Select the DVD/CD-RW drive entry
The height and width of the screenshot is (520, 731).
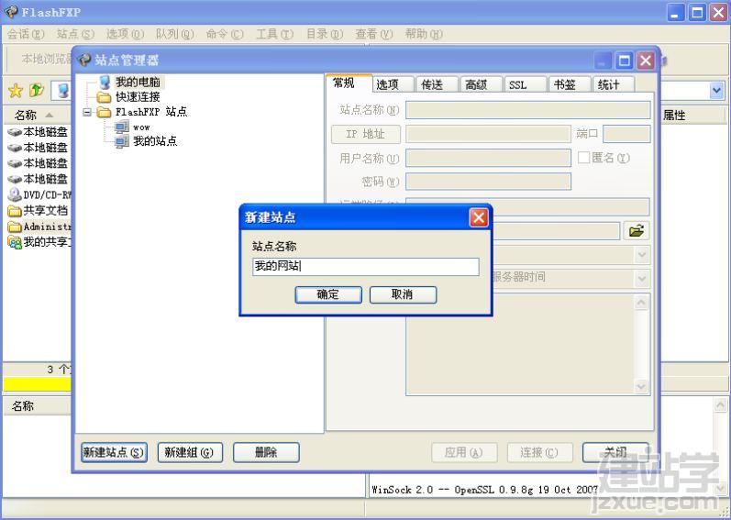pos(39,194)
